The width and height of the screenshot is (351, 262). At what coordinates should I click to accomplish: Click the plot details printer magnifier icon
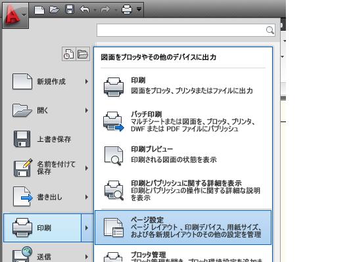tap(114, 190)
